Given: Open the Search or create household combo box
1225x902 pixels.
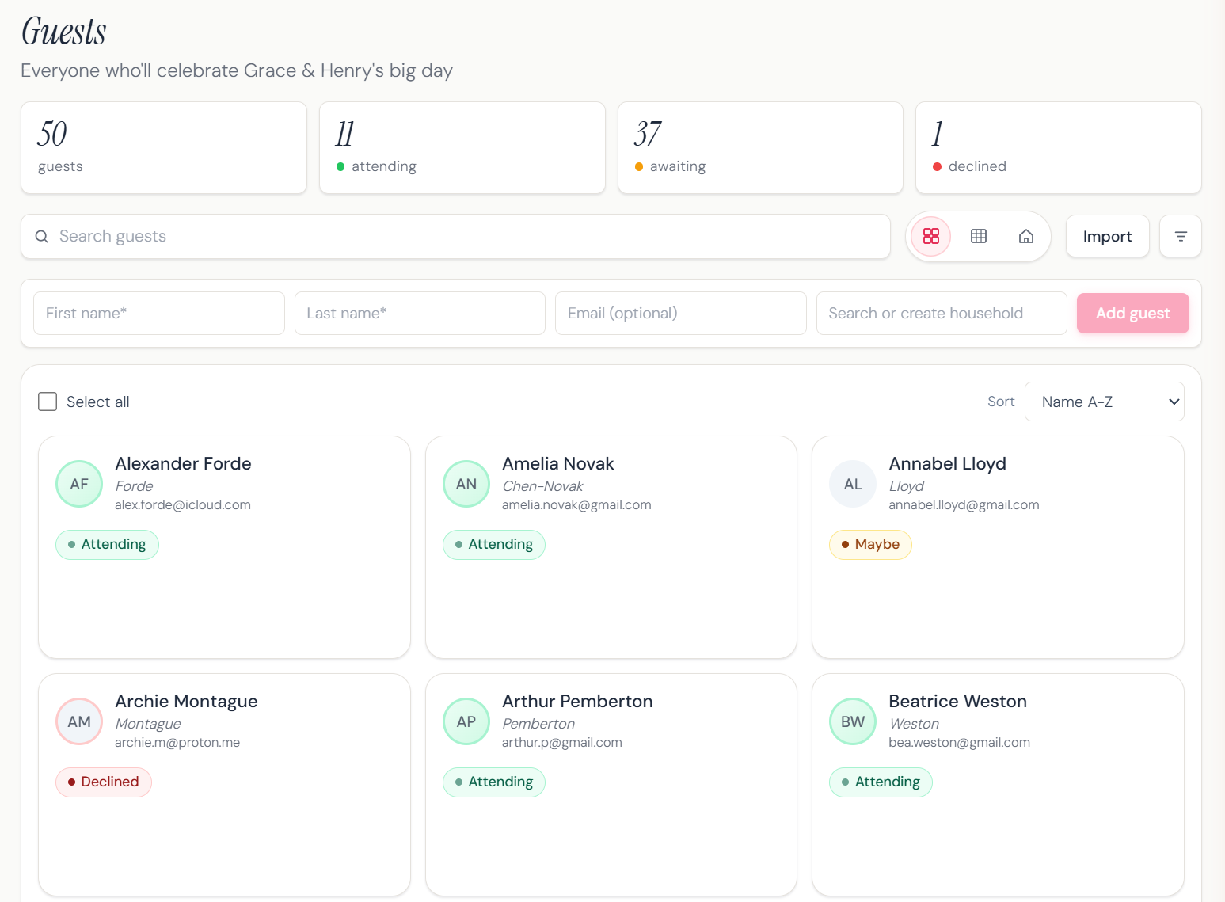Looking at the screenshot, I should [x=942, y=313].
